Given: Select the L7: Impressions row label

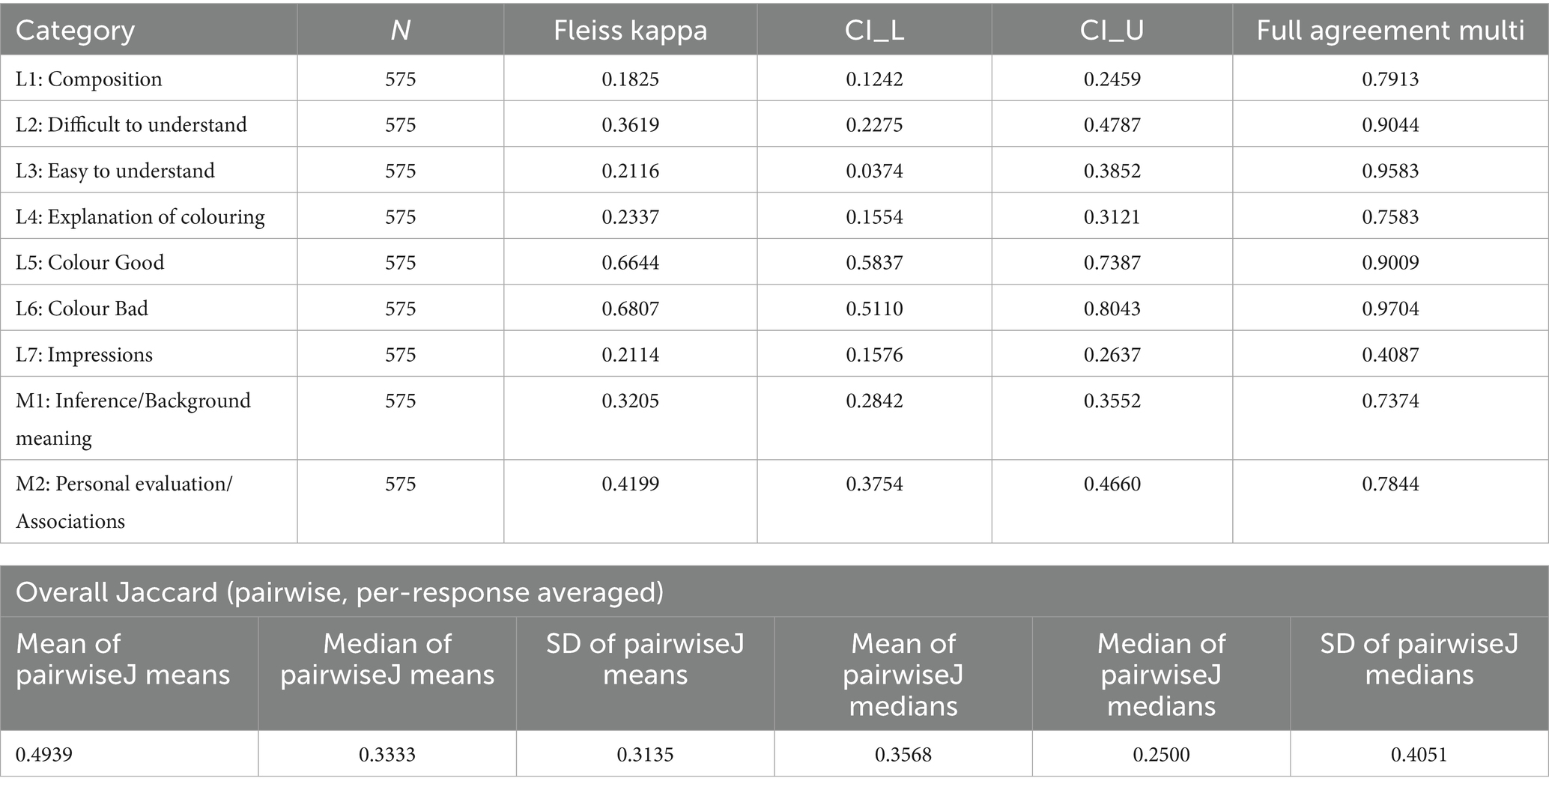Looking at the screenshot, I should coord(84,355).
